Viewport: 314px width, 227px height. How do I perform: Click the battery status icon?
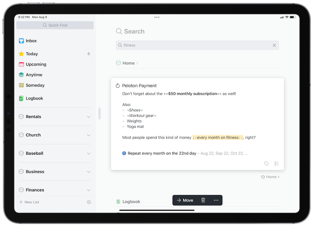pyautogui.click(x=293, y=17)
